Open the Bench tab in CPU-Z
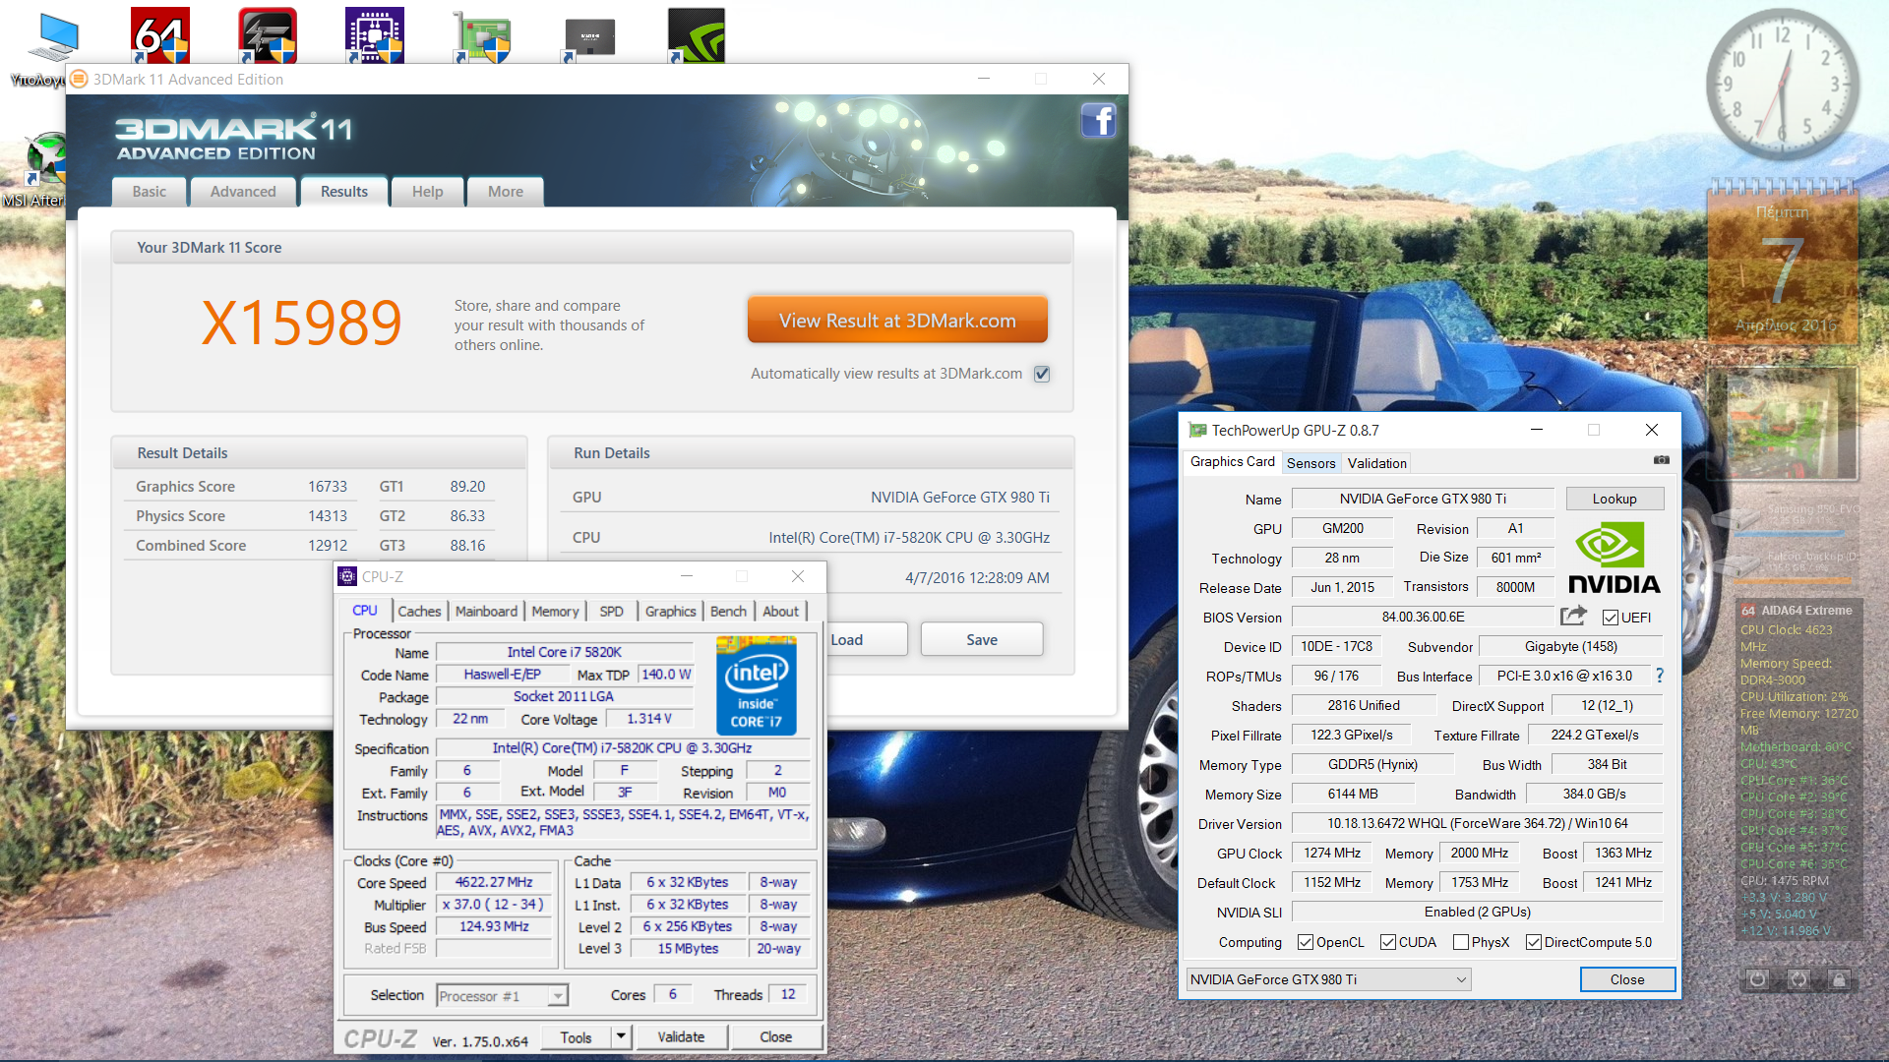 [x=728, y=611]
